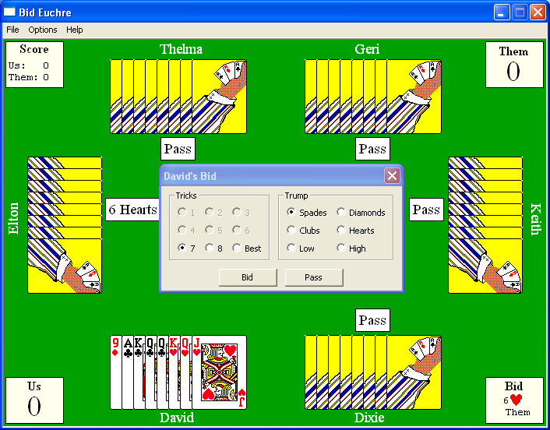Image resolution: width=550 pixels, height=430 pixels.
Task: Close the David's Bid dialog
Action: (x=392, y=176)
